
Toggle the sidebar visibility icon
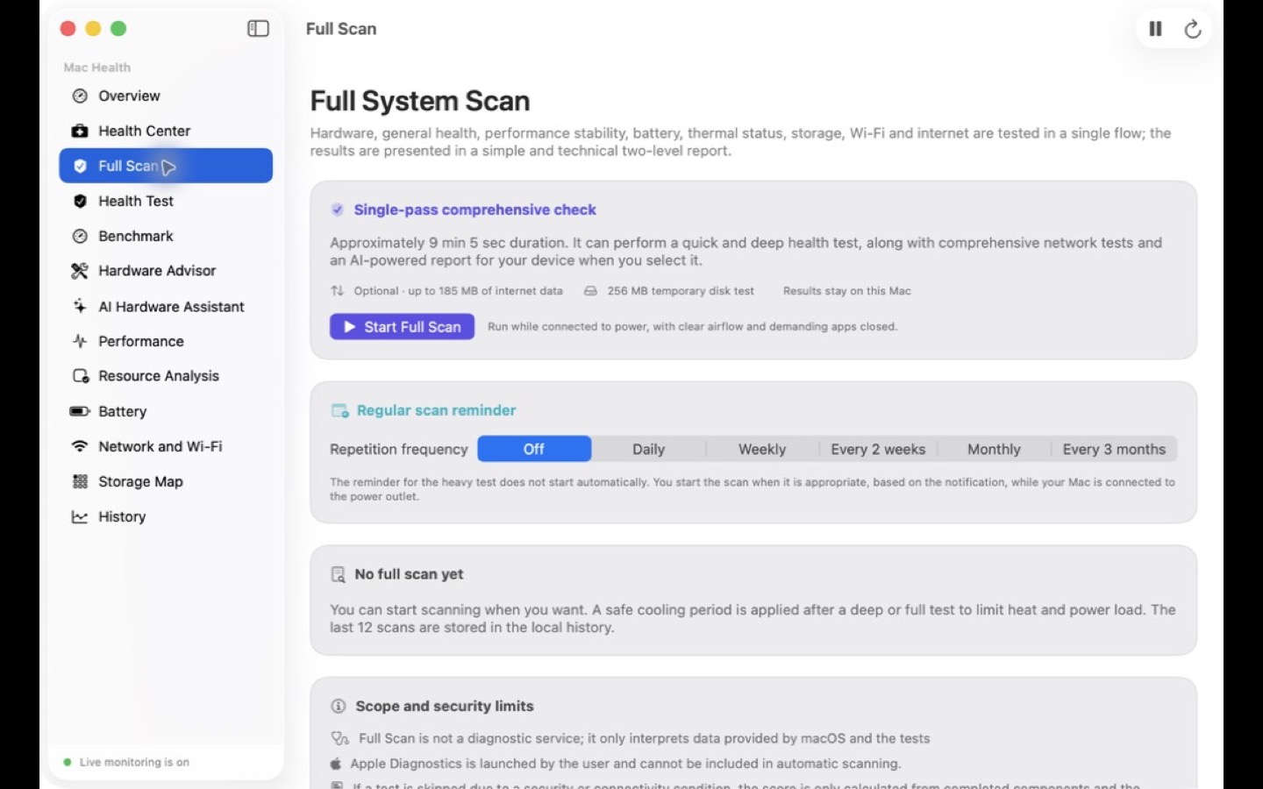coord(258,29)
